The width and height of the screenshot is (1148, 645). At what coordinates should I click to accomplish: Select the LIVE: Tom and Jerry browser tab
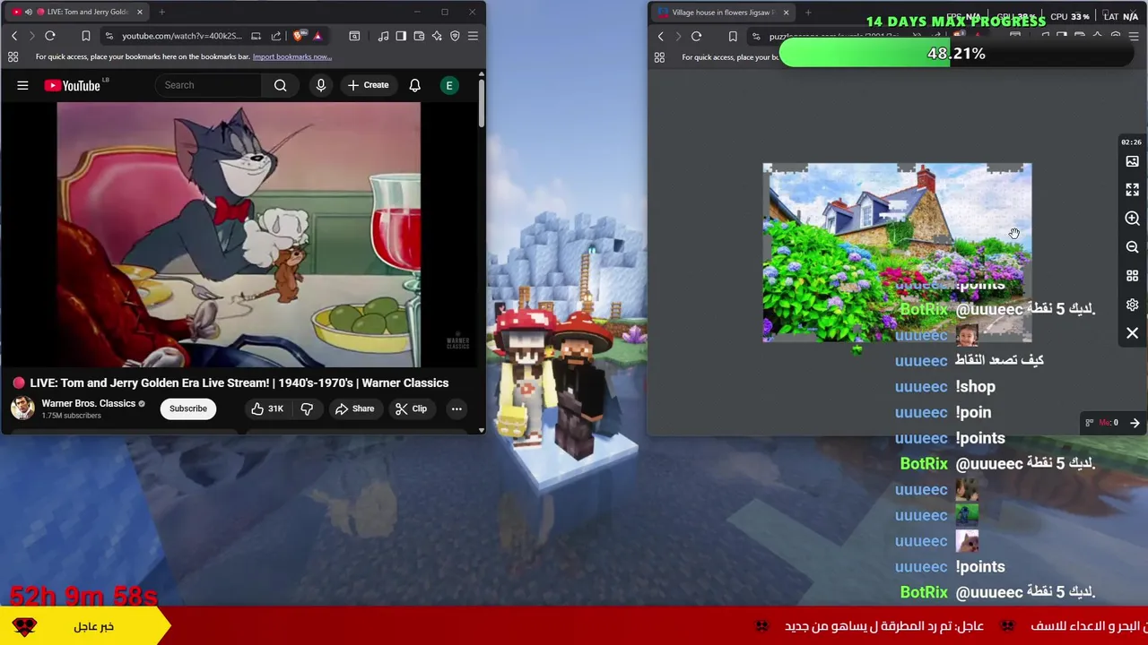tap(77, 12)
